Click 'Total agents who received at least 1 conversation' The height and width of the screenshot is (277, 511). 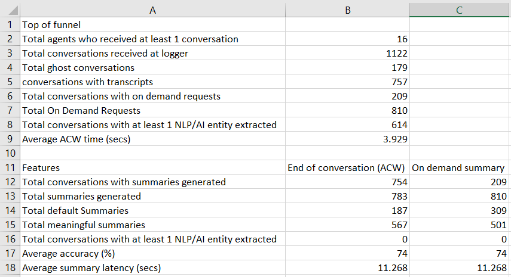pyautogui.click(x=152, y=39)
